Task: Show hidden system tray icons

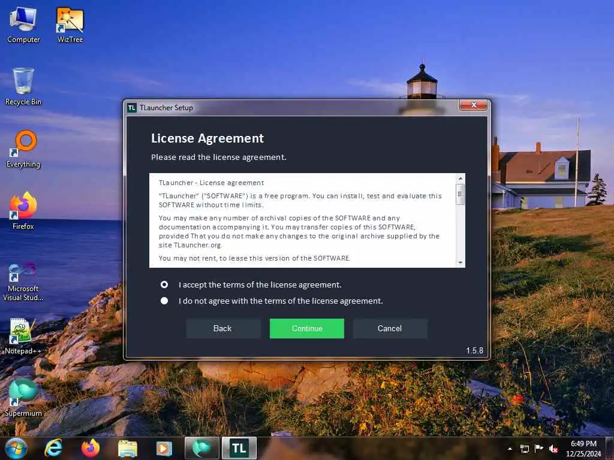Action: click(510, 449)
